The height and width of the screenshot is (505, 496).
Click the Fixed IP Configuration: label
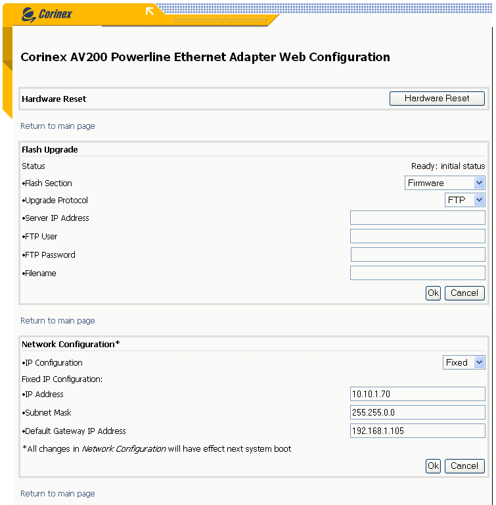[62, 379]
